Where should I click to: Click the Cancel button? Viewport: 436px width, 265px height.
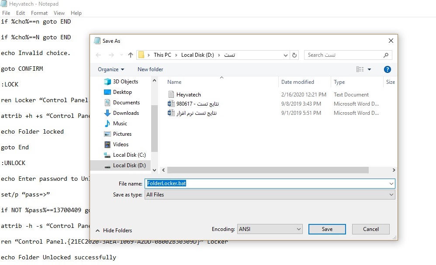pos(370,229)
